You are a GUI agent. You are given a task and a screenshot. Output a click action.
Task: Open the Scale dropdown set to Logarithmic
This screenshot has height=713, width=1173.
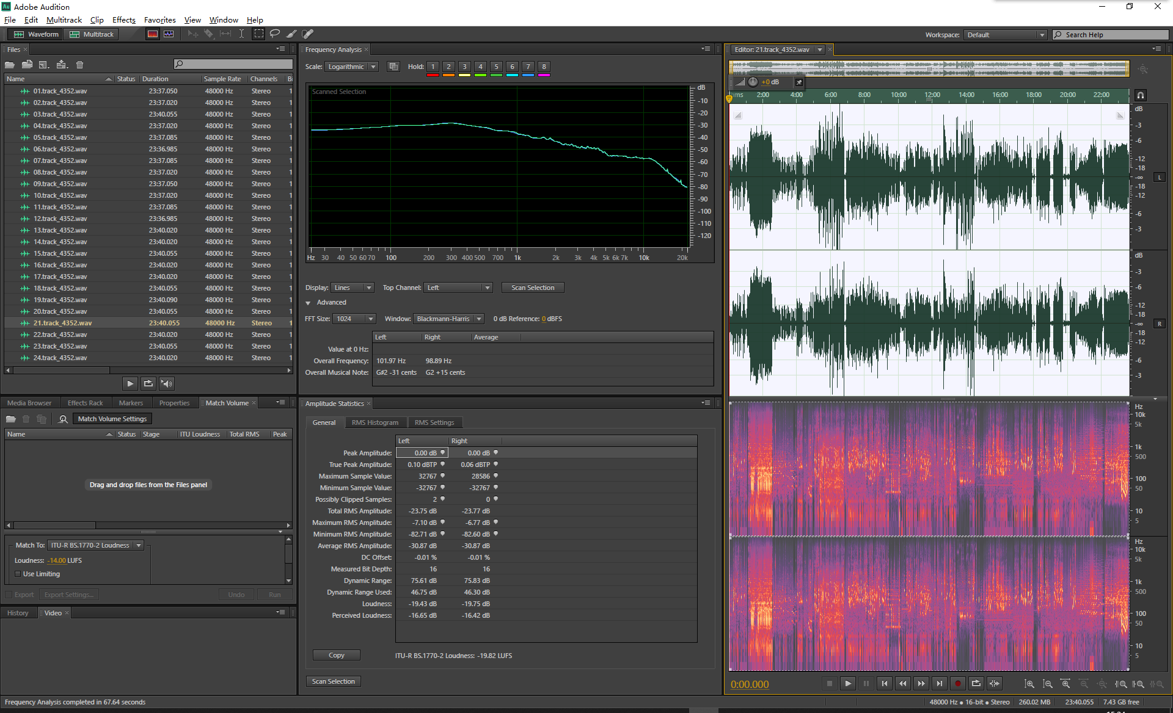tap(351, 67)
